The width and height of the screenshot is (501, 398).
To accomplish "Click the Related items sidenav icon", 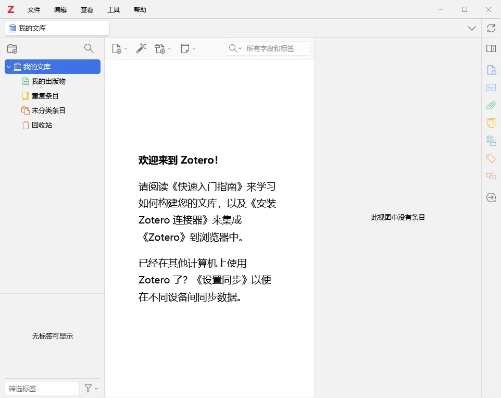I will tap(491, 176).
